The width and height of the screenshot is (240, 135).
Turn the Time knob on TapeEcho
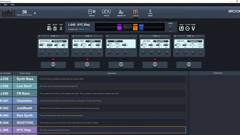(x=177, y=52)
